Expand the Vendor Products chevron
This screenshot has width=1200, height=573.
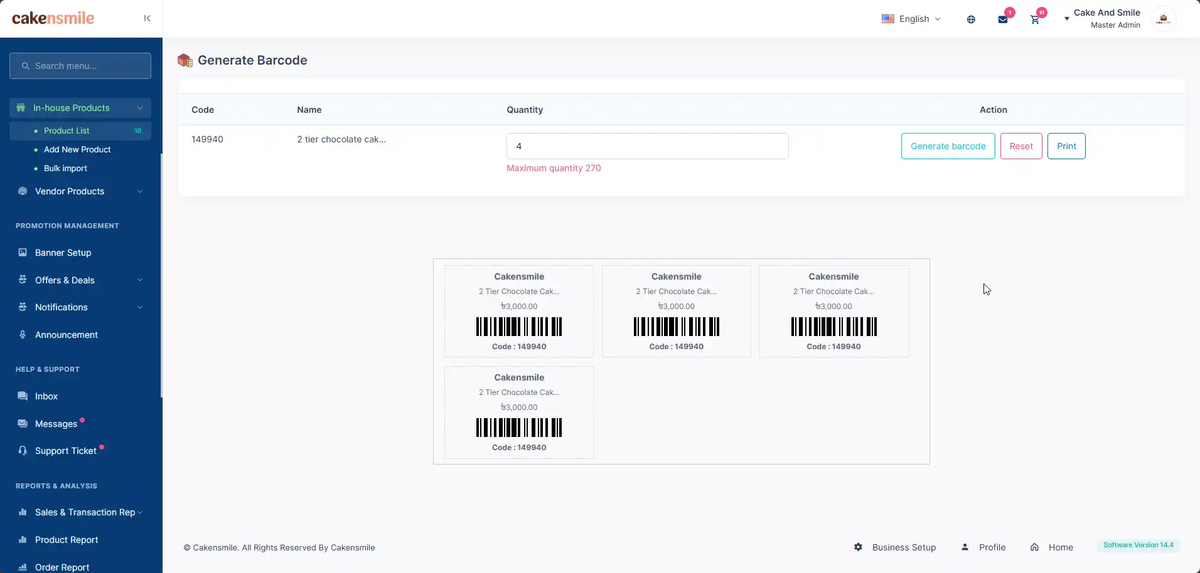click(140, 191)
